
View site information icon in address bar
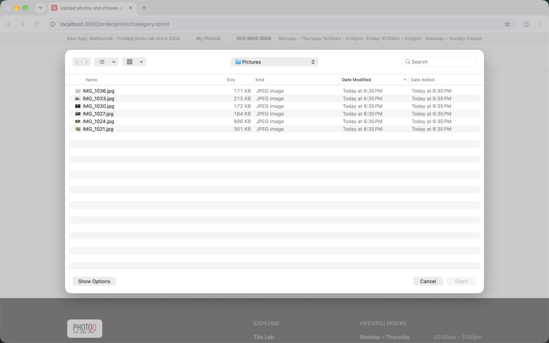(x=53, y=24)
